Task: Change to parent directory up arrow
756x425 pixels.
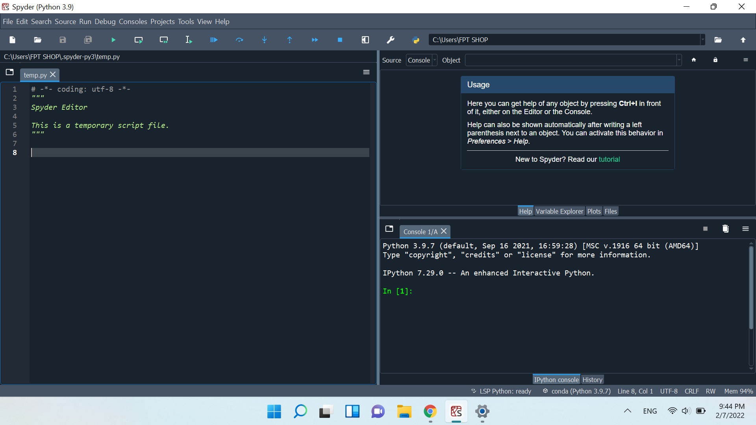Action: 743,40
